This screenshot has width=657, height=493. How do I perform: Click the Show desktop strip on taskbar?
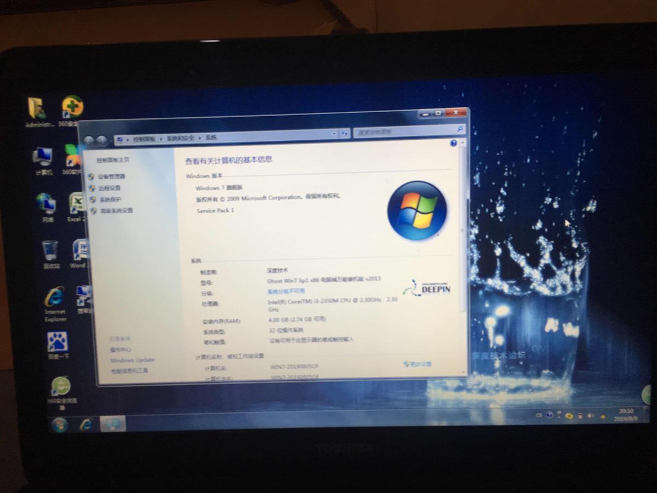[x=646, y=414]
